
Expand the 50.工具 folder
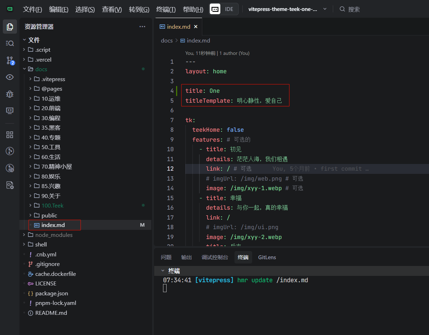86,147
